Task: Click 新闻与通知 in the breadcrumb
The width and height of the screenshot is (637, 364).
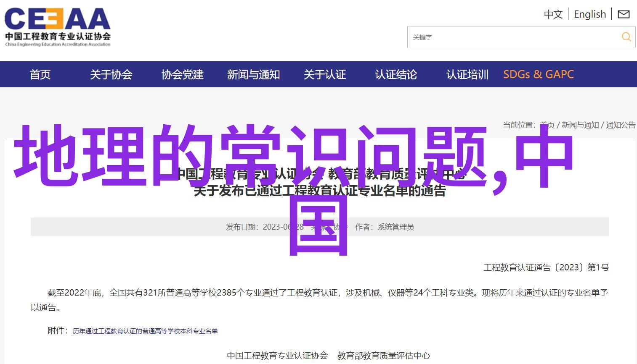Action: click(580, 125)
